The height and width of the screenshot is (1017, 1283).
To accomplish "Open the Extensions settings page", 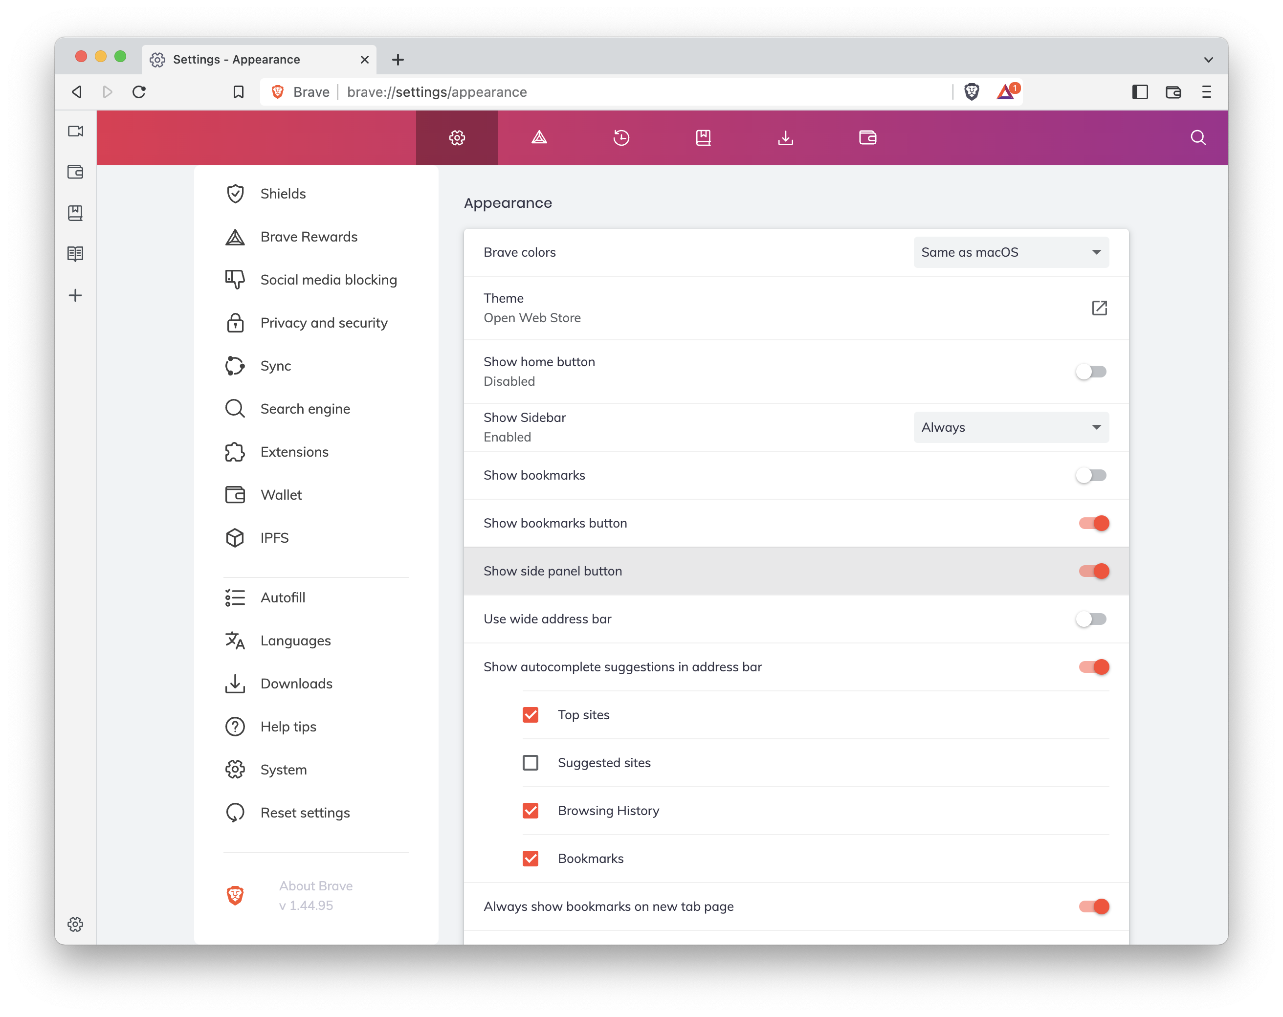I will 294,452.
